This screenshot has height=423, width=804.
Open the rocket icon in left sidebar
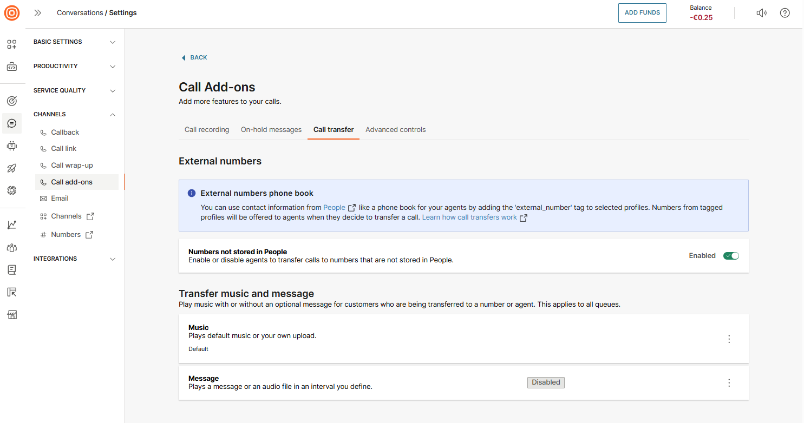pyautogui.click(x=12, y=168)
